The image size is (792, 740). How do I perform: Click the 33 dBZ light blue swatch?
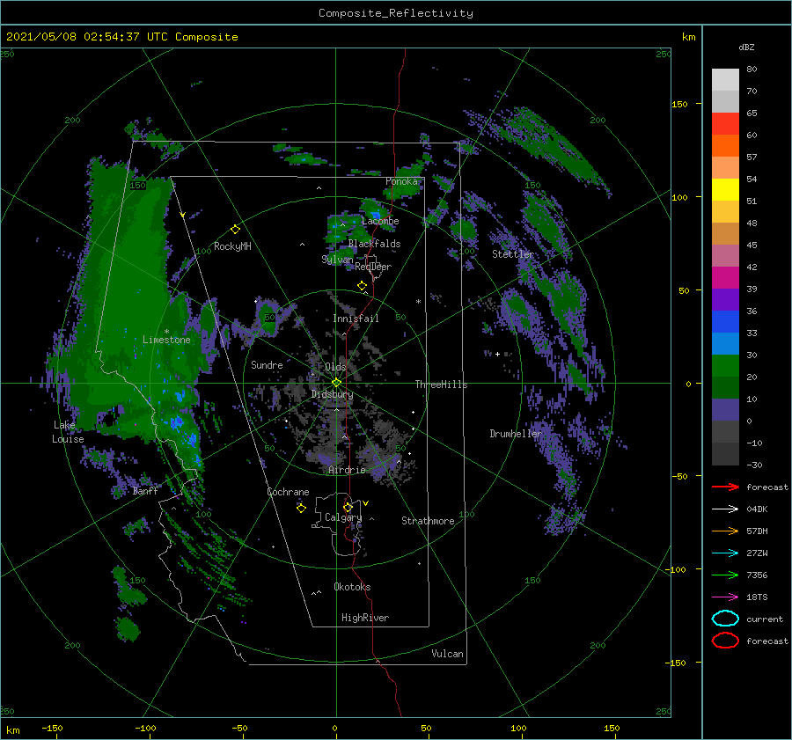725,343
